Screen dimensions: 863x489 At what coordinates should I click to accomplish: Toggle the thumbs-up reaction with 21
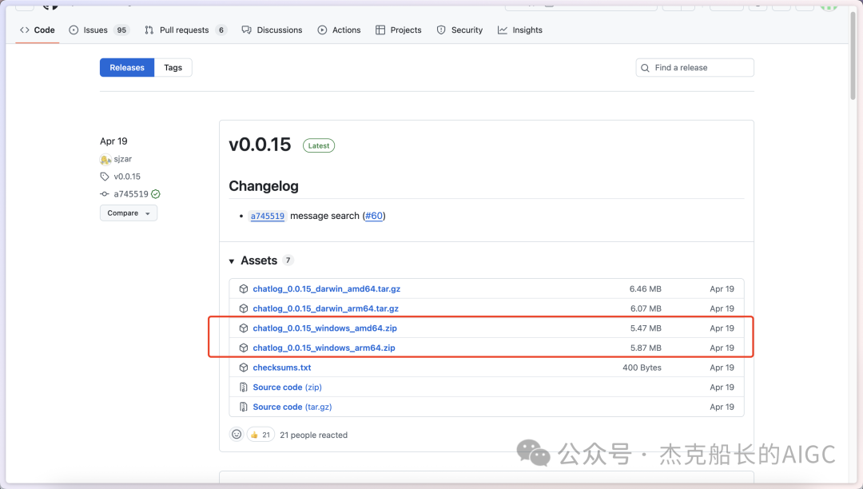point(260,435)
